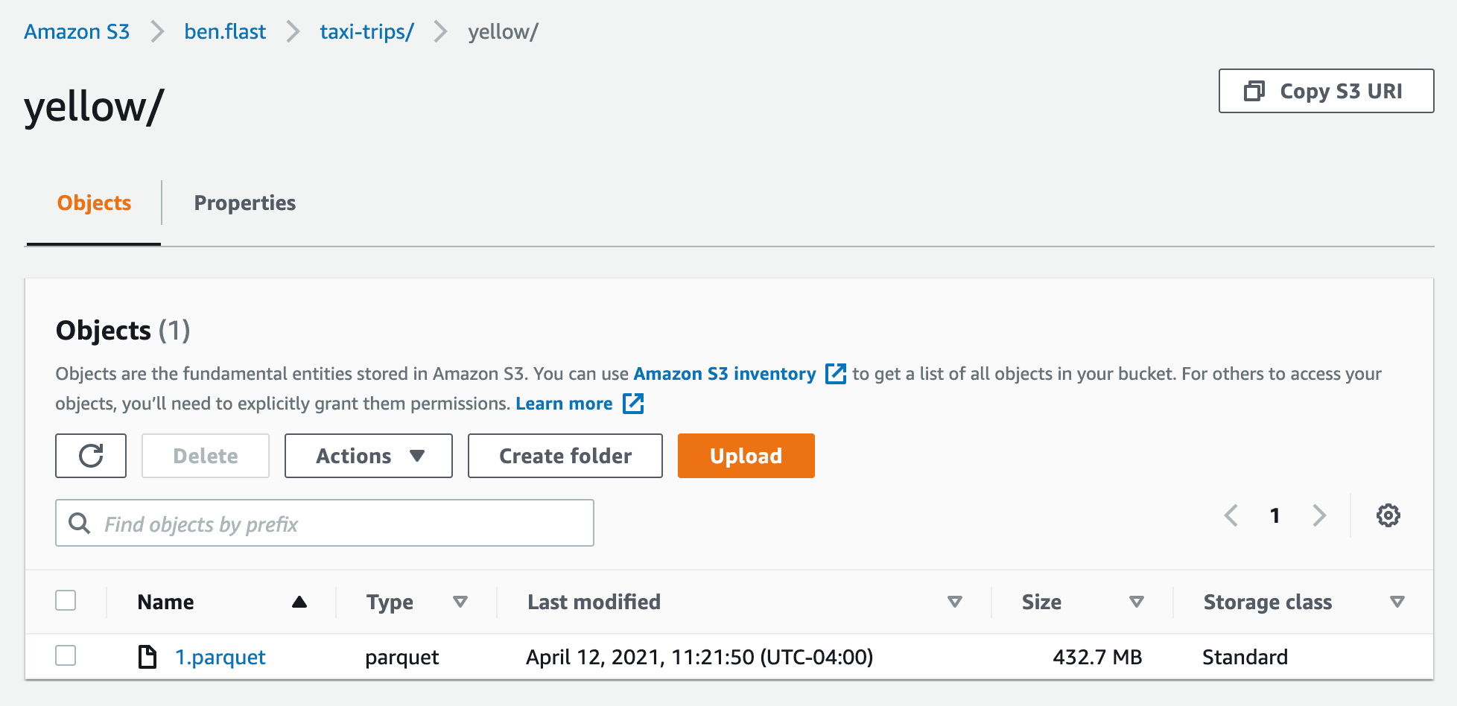The width and height of the screenshot is (1457, 706).
Task: Sort by Type column arrow
Action: [460, 602]
